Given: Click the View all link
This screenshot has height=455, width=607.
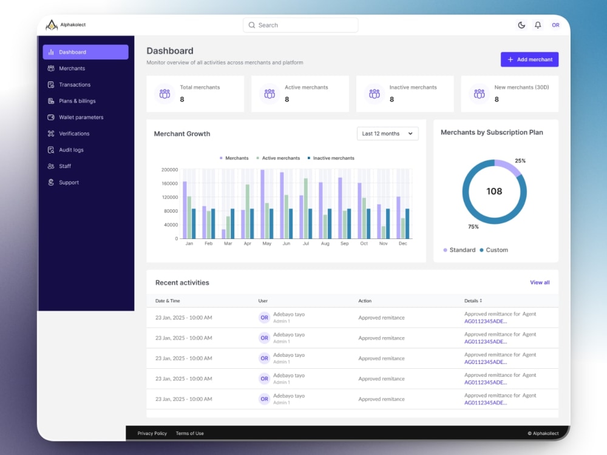Looking at the screenshot, I should coord(540,283).
